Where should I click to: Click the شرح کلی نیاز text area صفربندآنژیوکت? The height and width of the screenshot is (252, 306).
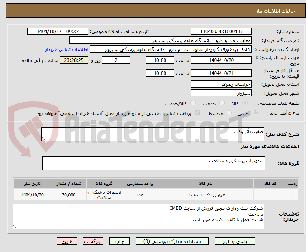coord(153,134)
